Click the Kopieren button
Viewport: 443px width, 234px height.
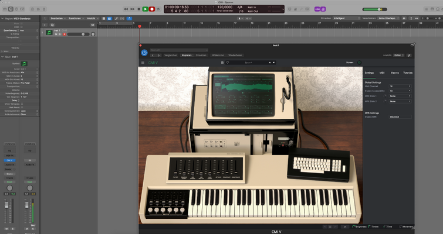[187, 55]
